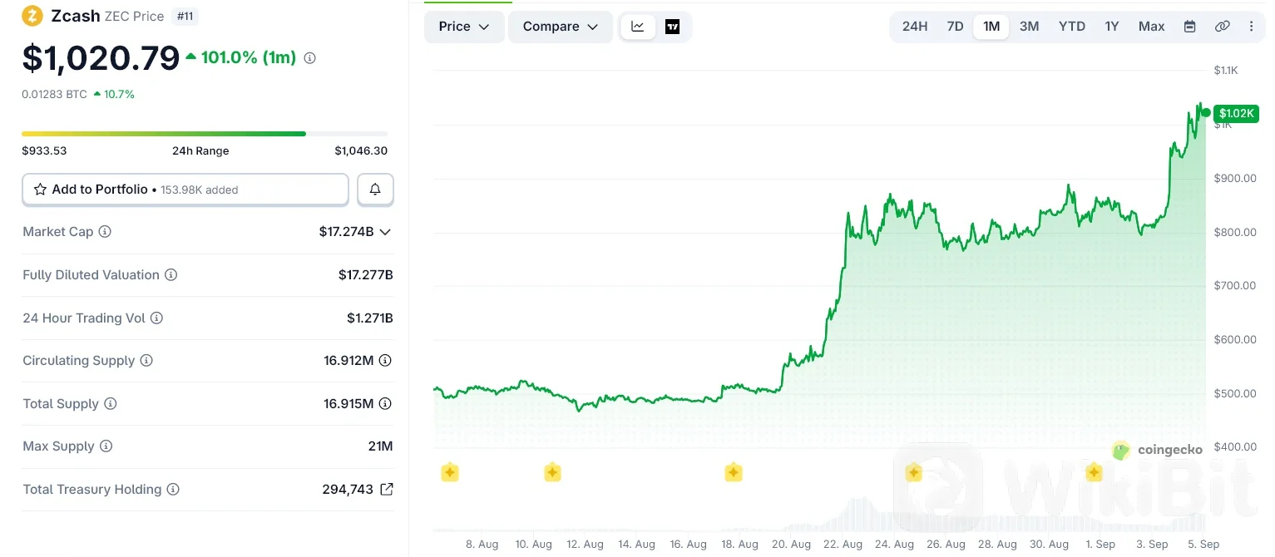
Task: Copy chart link with chain icon
Action: tap(1222, 27)
